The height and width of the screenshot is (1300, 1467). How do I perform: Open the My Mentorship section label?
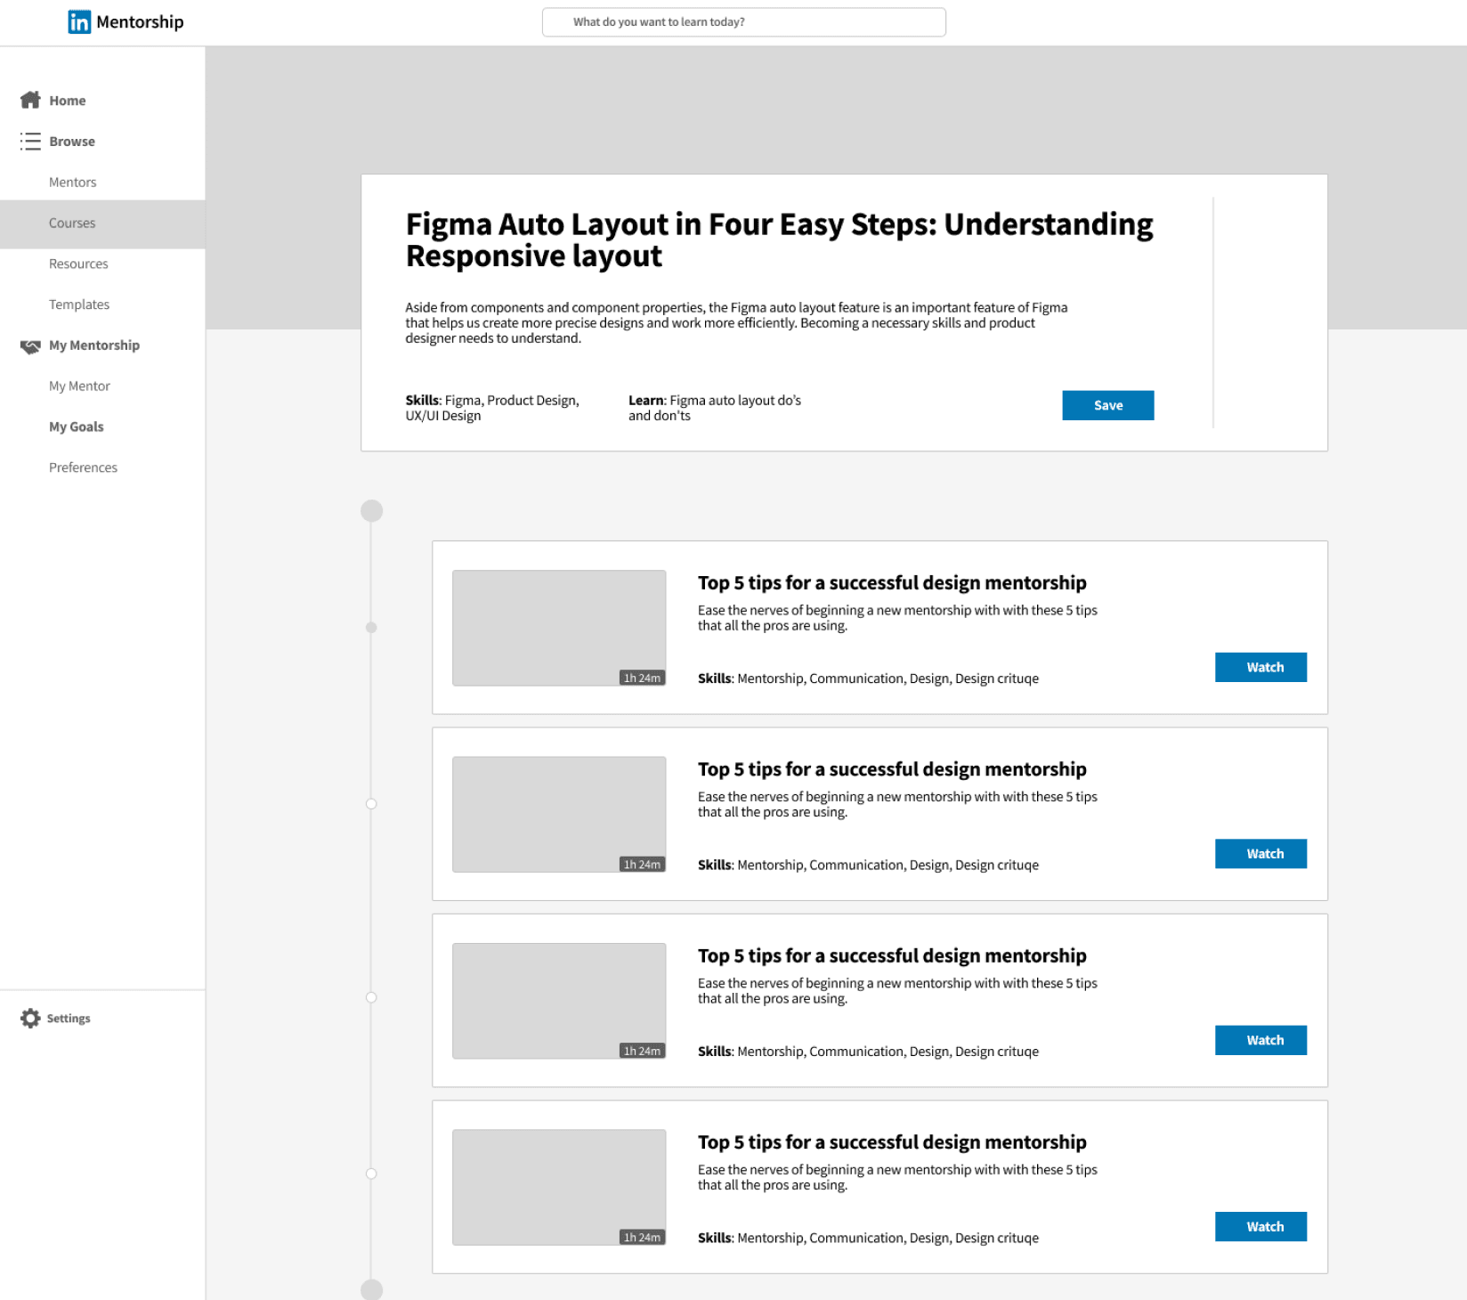(94, 345)
